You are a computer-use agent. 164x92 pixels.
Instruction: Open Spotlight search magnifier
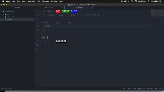click(x=148, y=1)
